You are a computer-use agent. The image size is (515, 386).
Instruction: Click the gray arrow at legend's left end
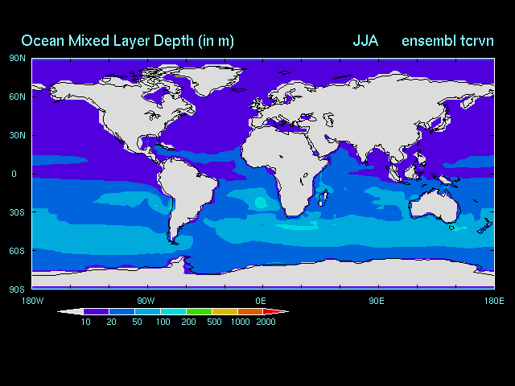pyautogui.click(x=71, y=311)
